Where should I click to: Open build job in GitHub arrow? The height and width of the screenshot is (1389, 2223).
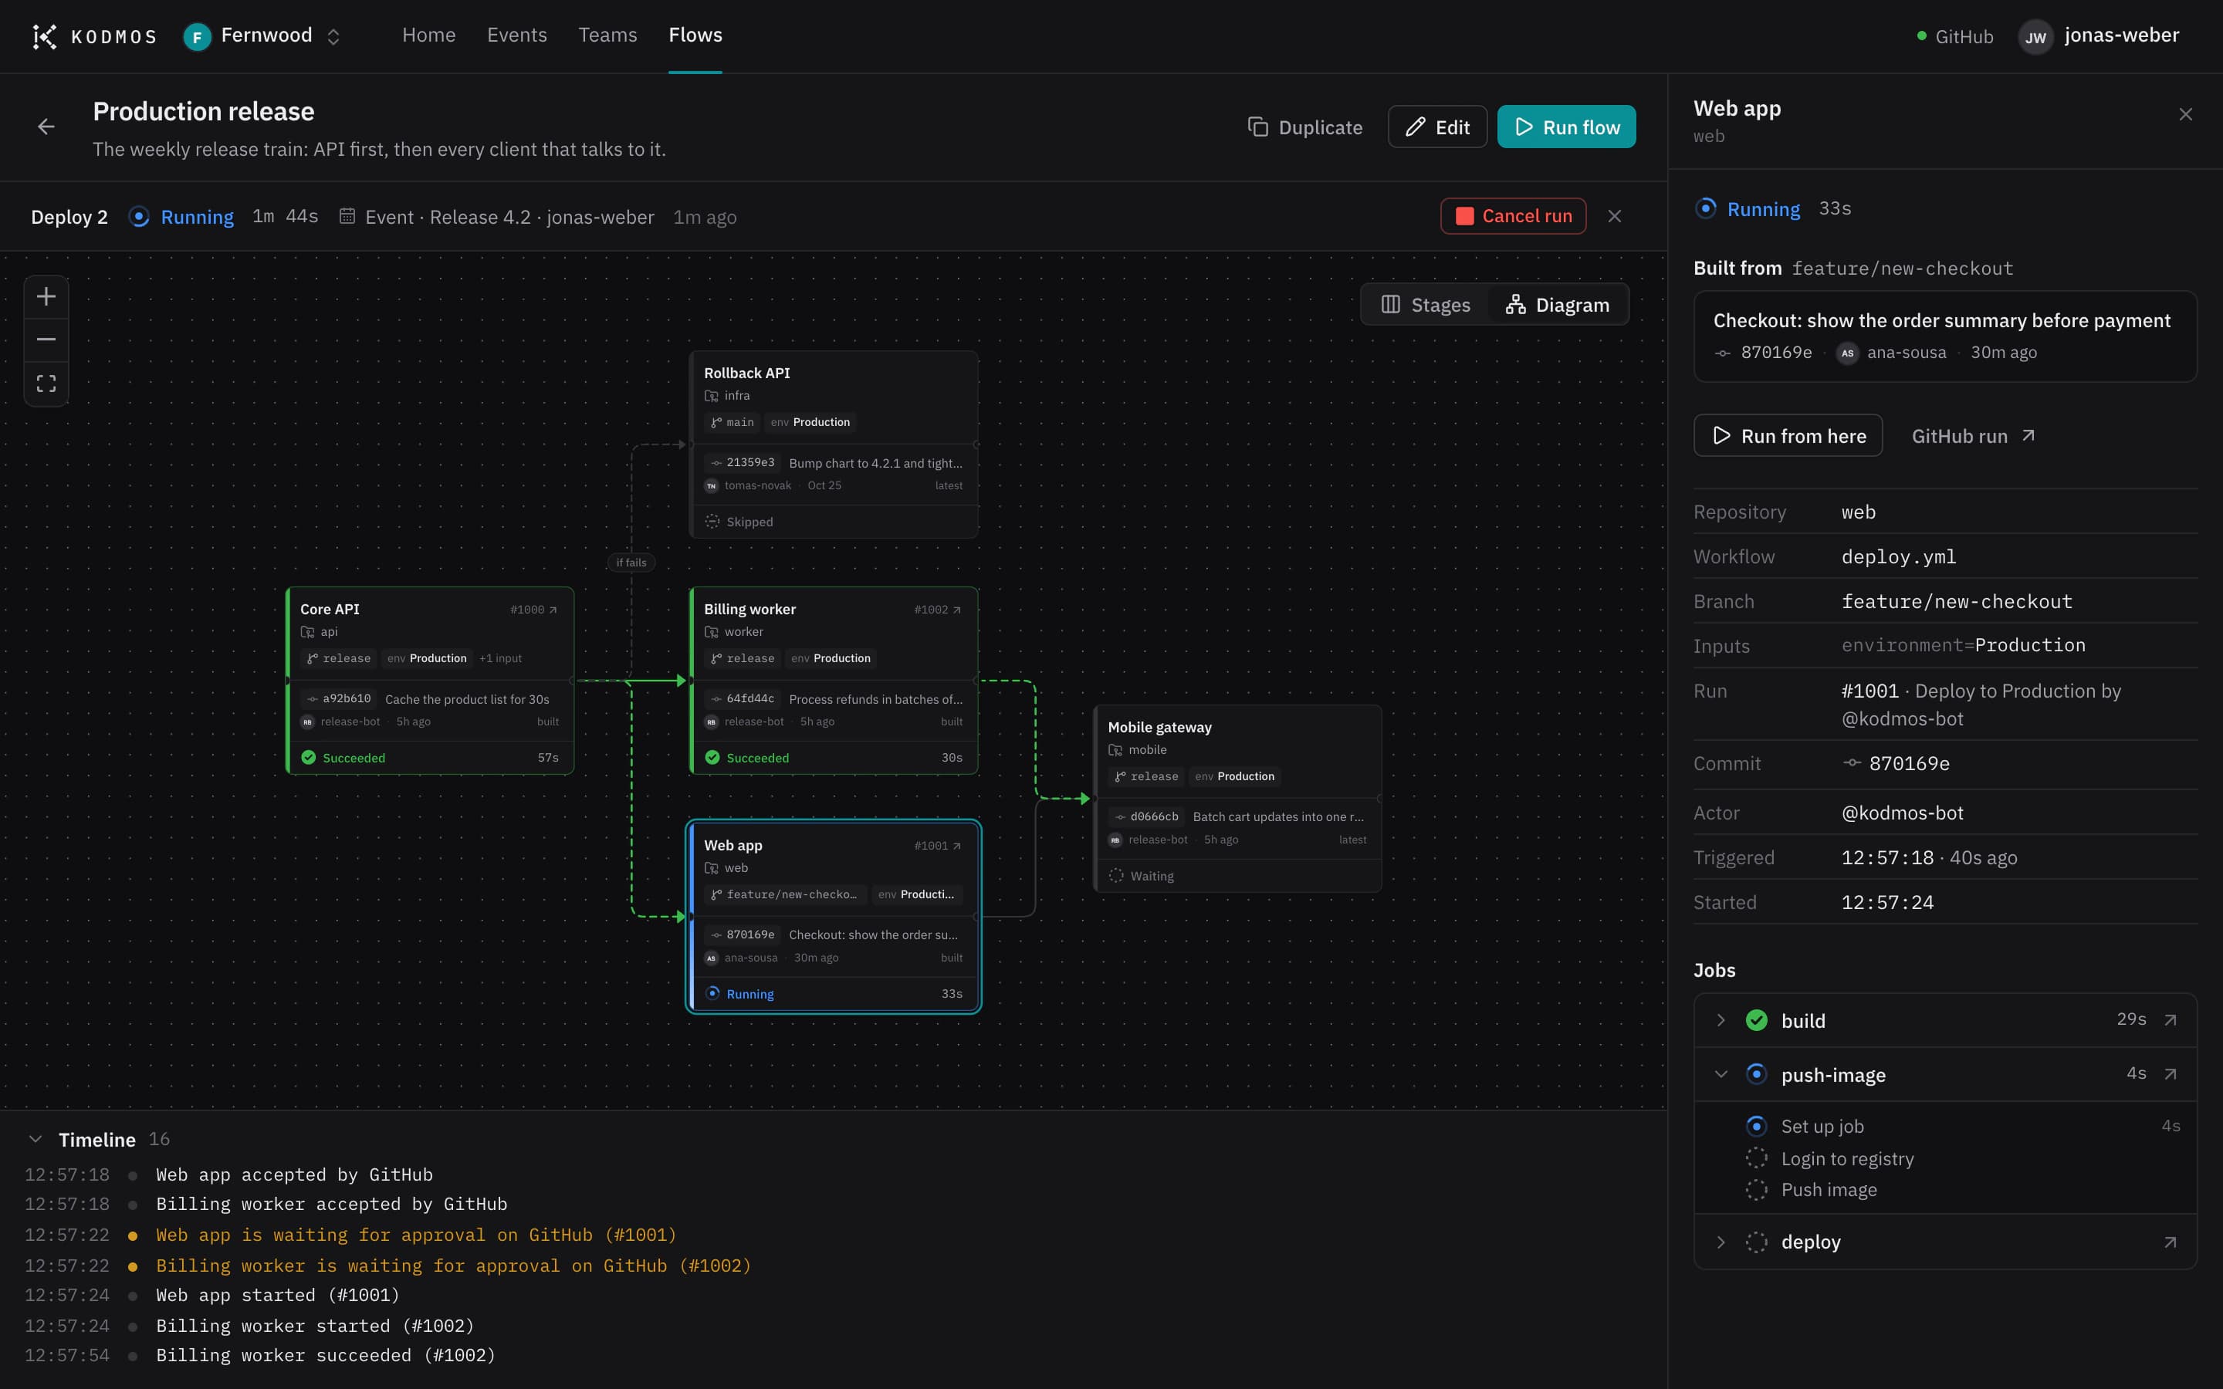click(x=2170, y=1019)
